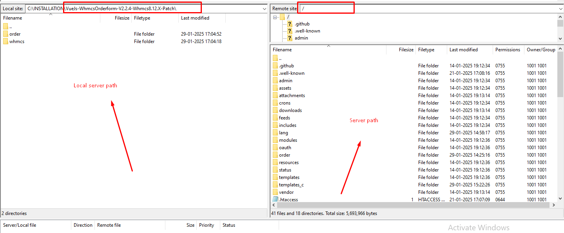
Task: Select the whmcs folder in the local pane
Action: [x=16, y=42]
